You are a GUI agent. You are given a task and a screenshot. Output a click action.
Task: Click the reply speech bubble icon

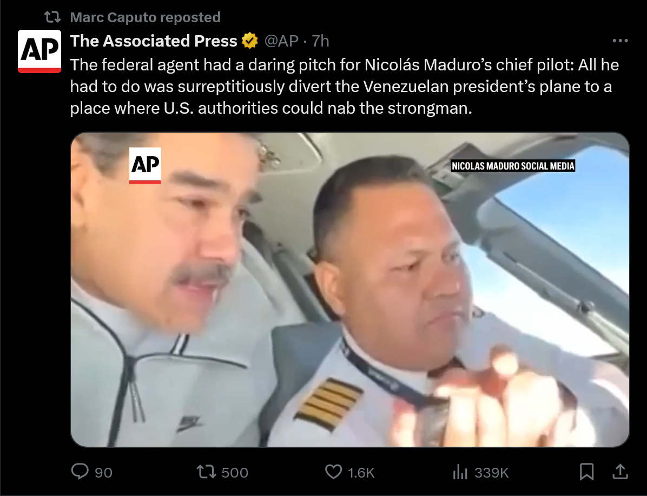80,471
